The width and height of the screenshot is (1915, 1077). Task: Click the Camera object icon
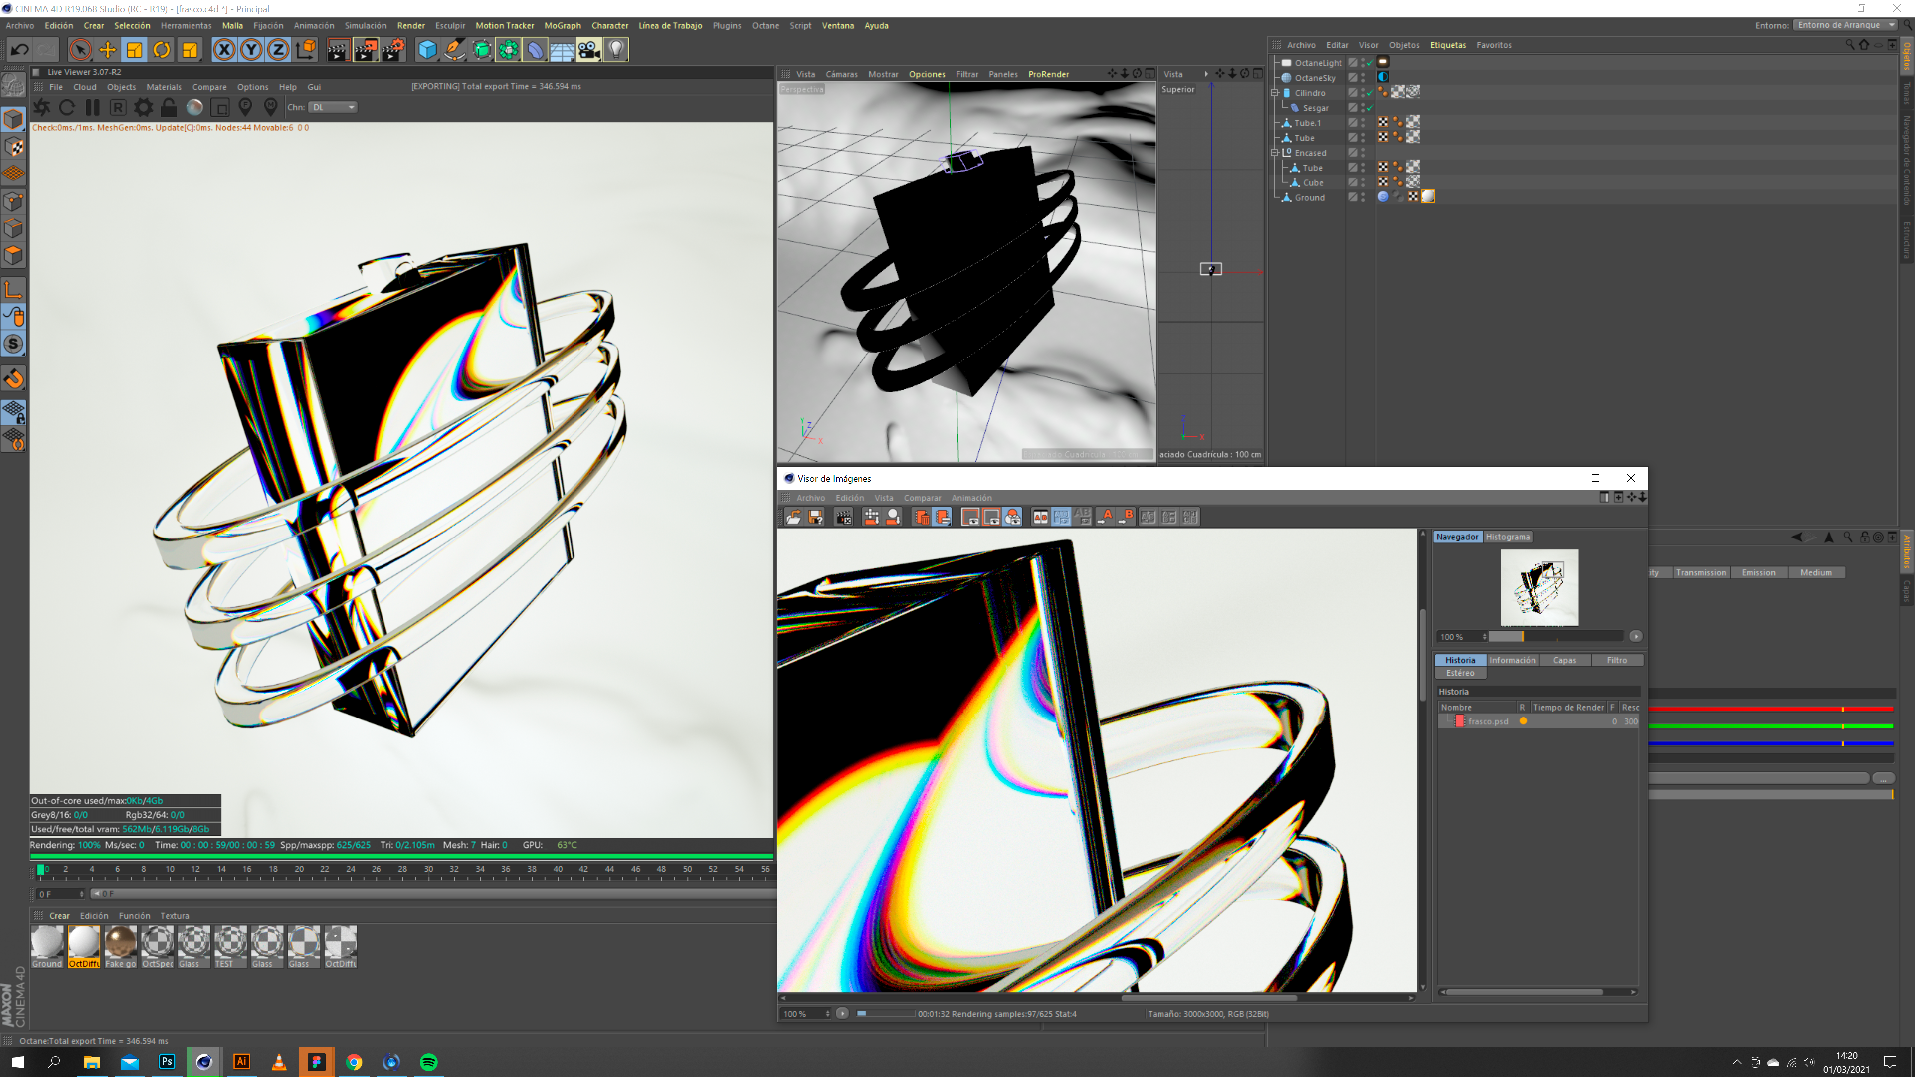tap(589, 50)
